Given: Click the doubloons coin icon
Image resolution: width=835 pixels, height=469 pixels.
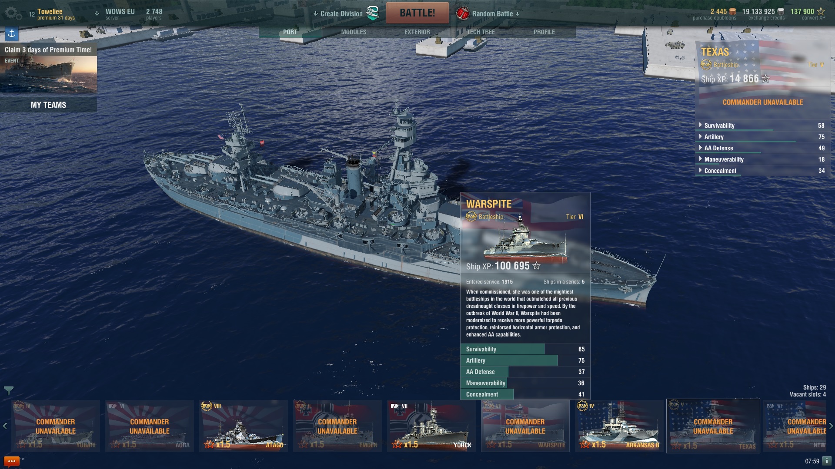Looking at the screenshot, I should 733,12.
